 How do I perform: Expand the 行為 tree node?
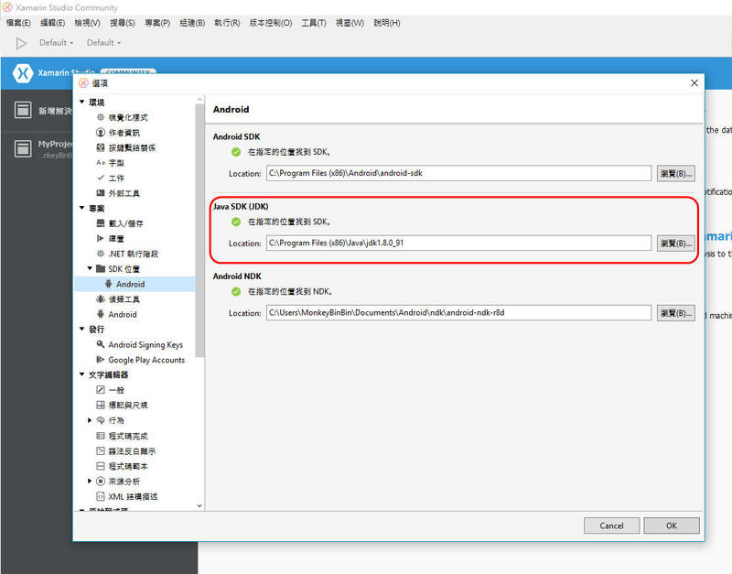90,420
